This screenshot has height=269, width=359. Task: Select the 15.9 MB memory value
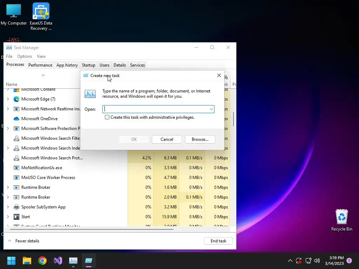click(169, 217)
